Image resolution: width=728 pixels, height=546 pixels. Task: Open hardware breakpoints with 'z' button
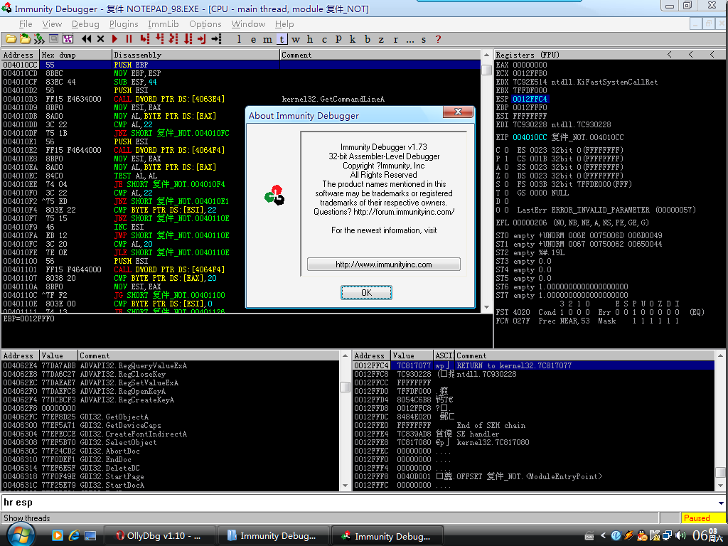coord(381,40)
